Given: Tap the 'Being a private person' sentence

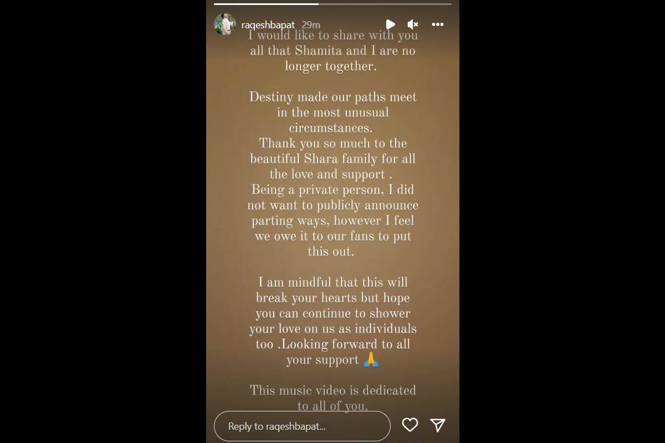Looking at the screenshot, I should 332,220.
